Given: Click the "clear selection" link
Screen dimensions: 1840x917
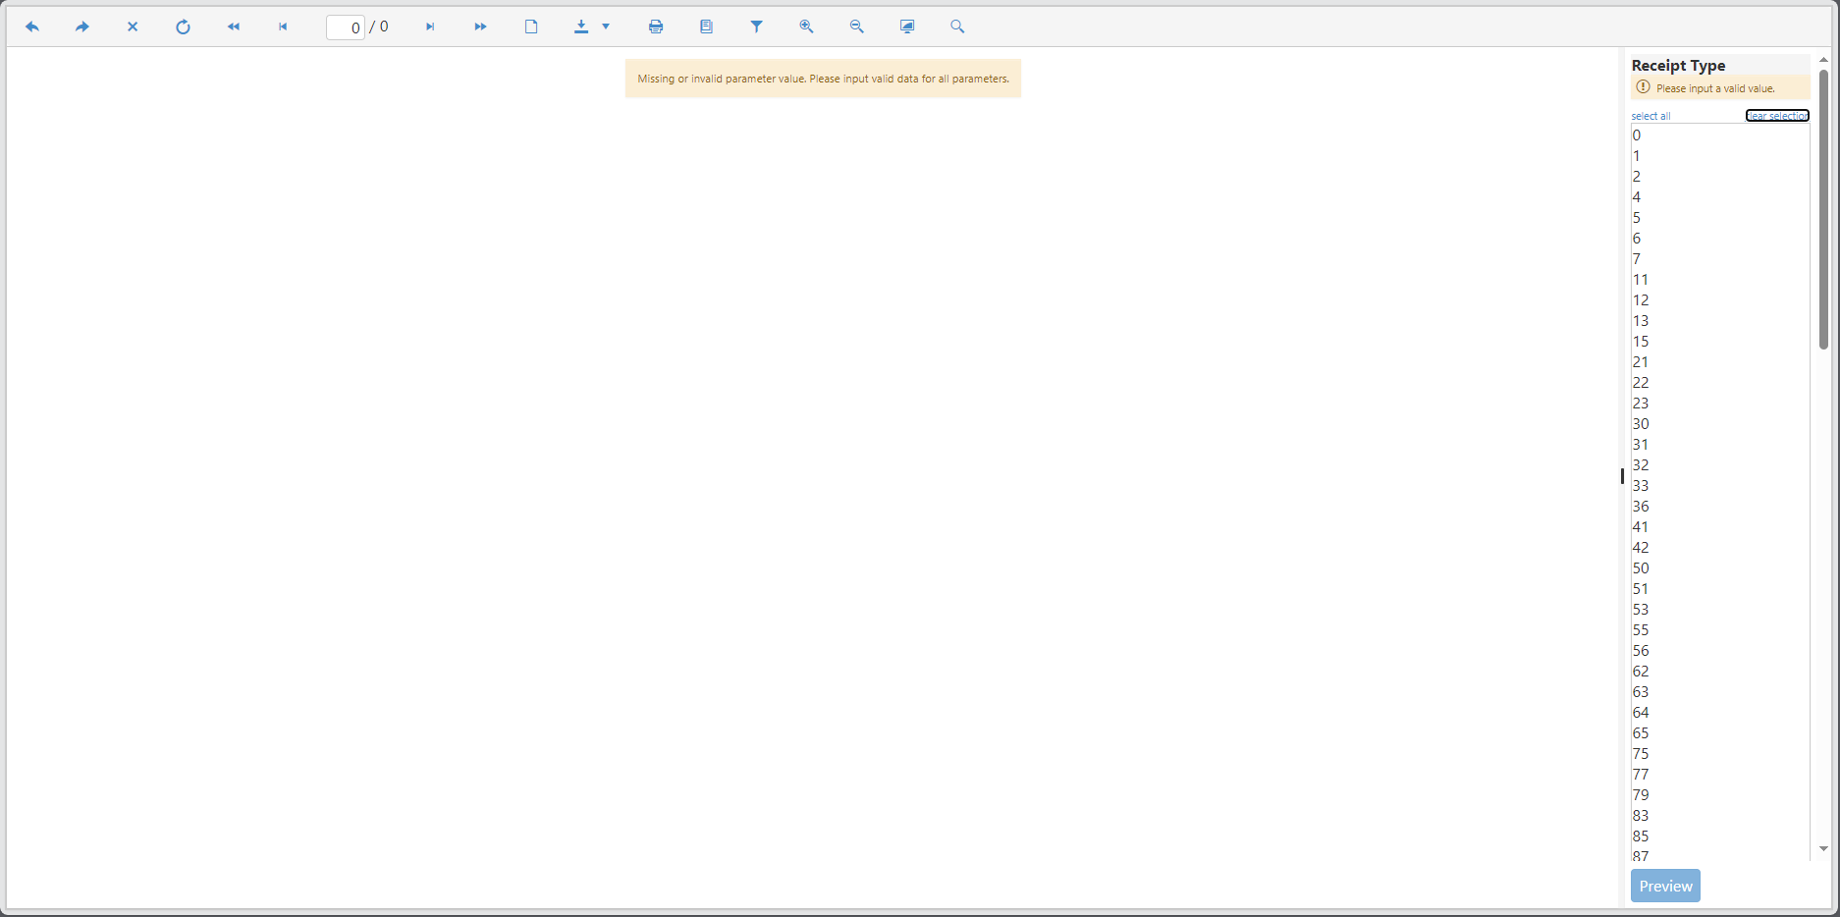Looking at the screenshot, I should pos(1776,116).
